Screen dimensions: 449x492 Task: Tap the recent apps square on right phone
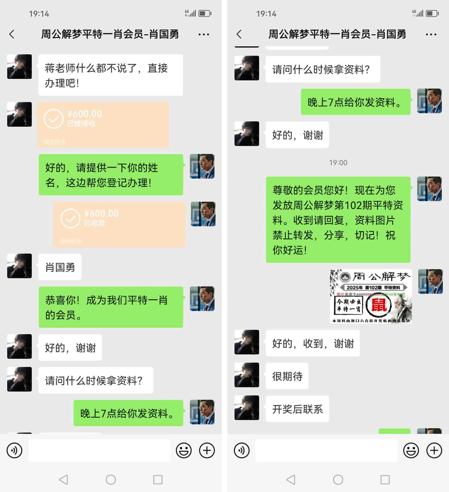(x=385, y=479)
